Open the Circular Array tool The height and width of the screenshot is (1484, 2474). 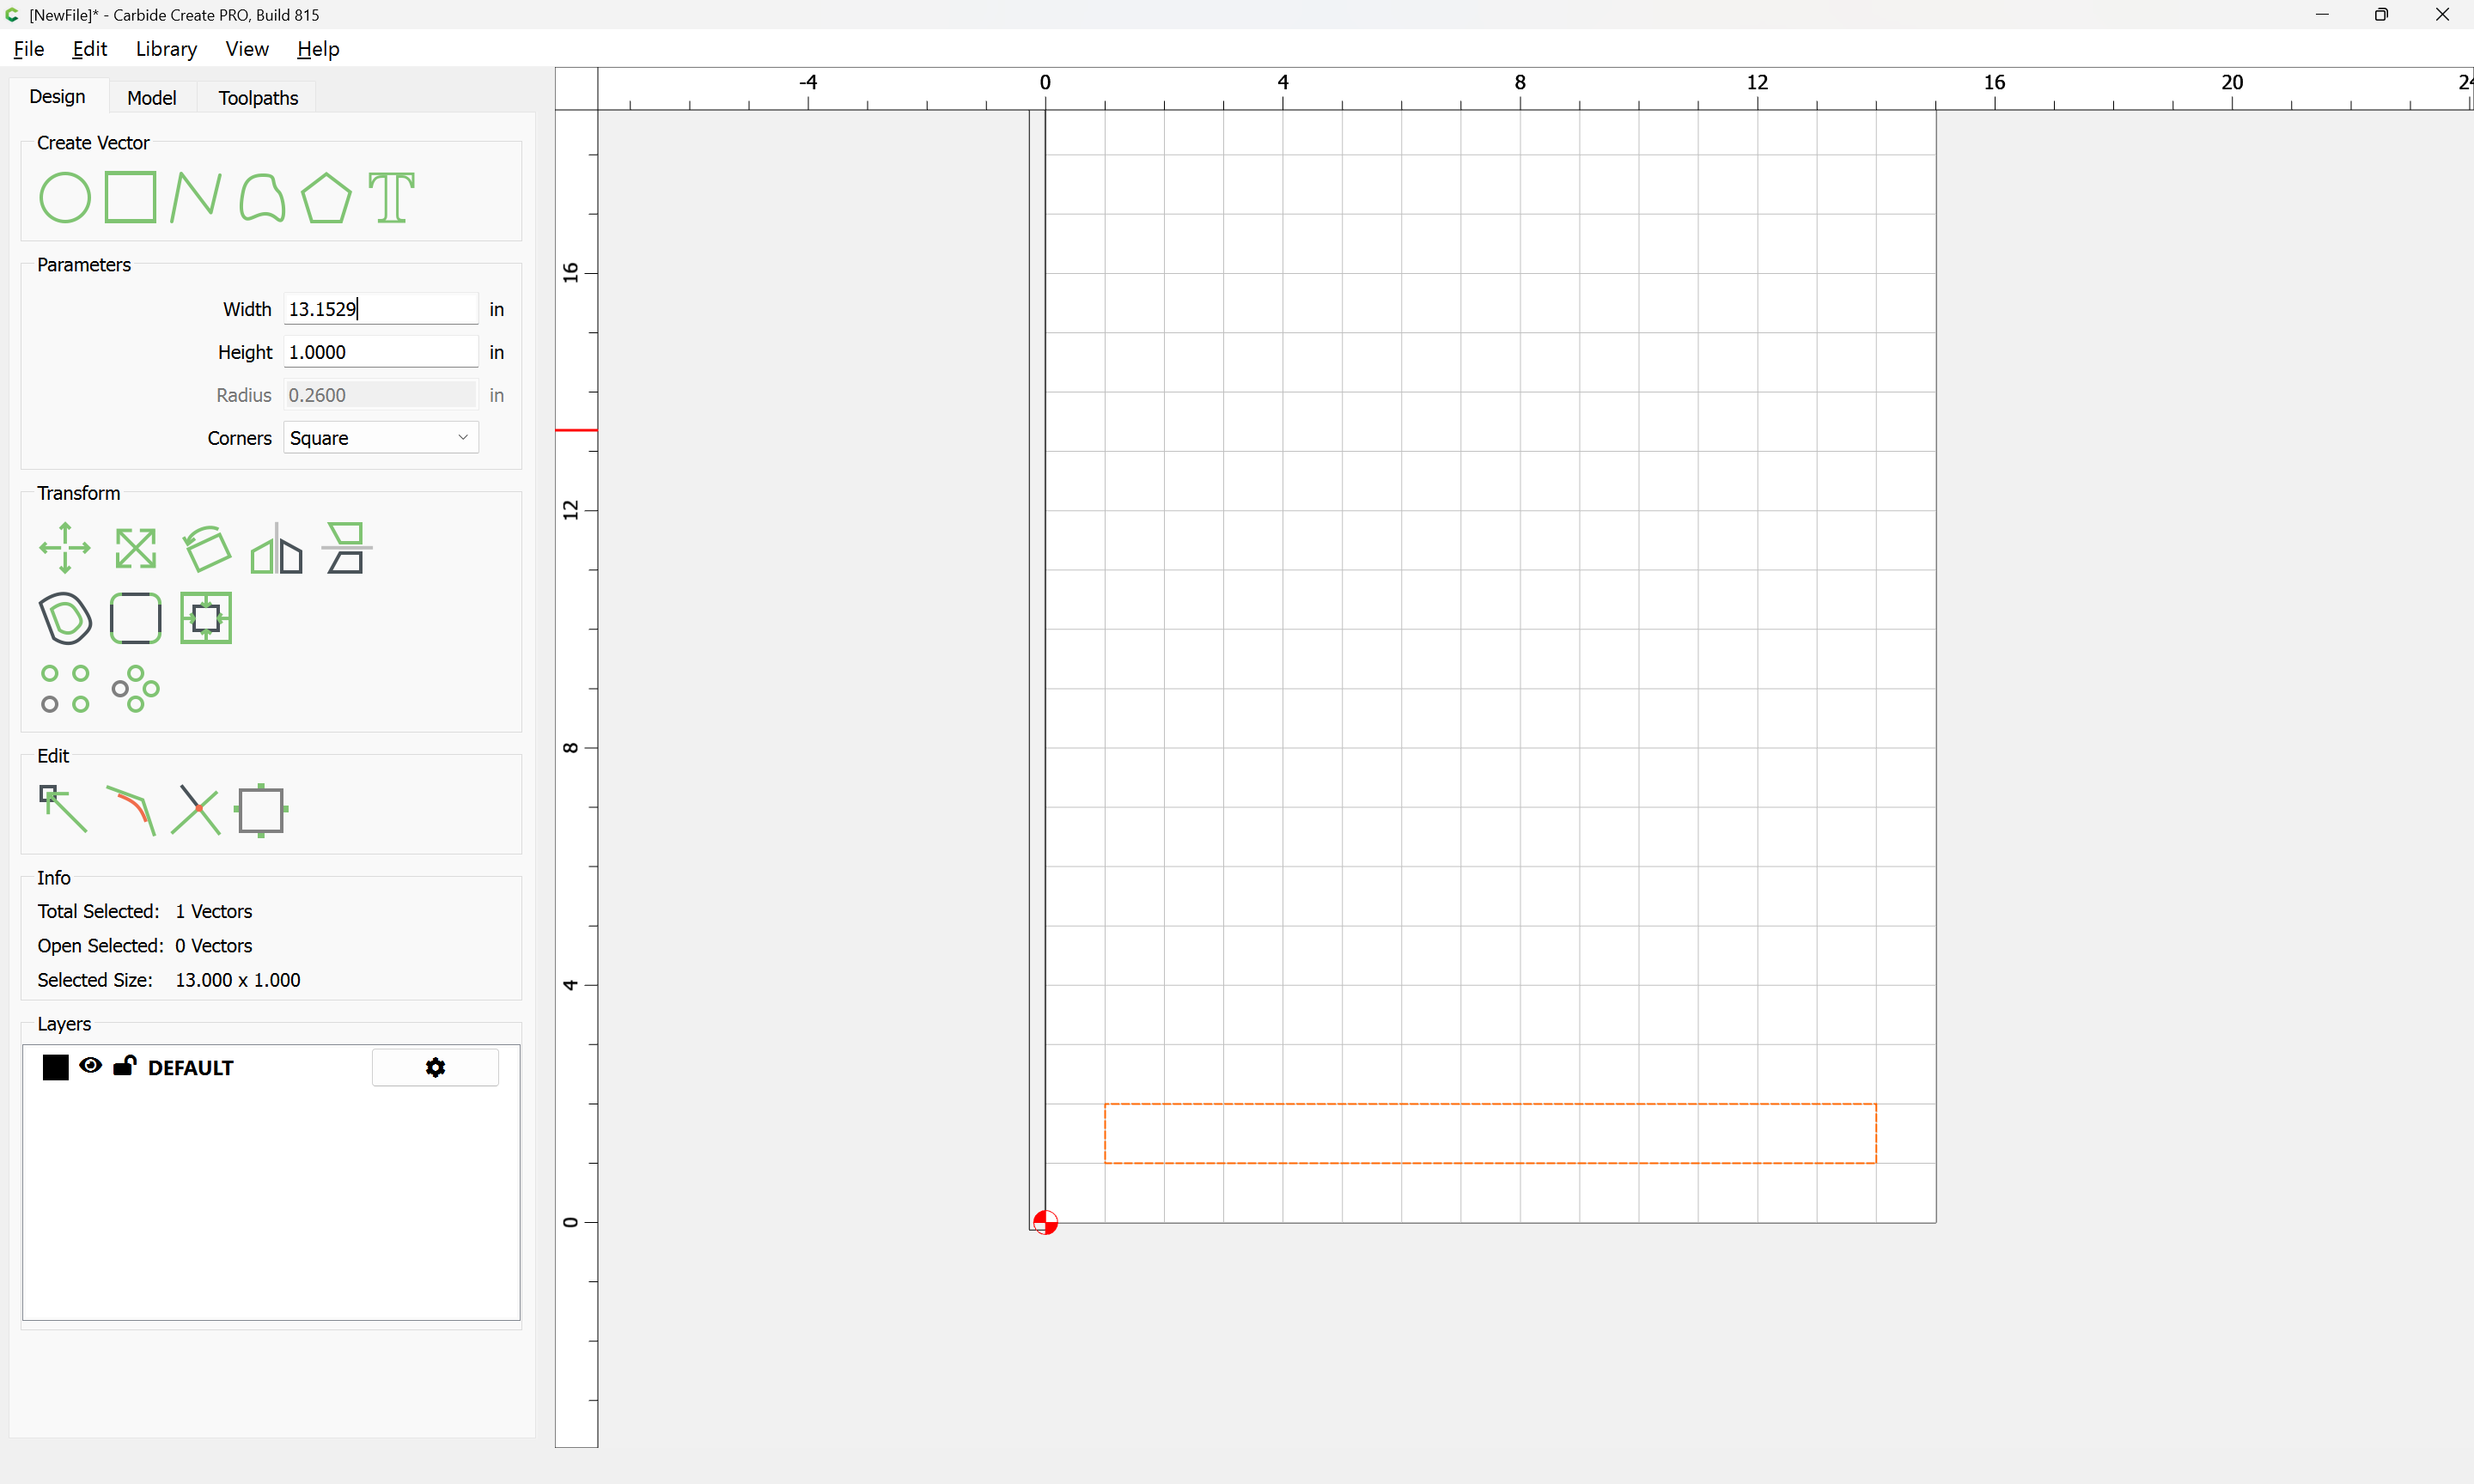(135, 688)
